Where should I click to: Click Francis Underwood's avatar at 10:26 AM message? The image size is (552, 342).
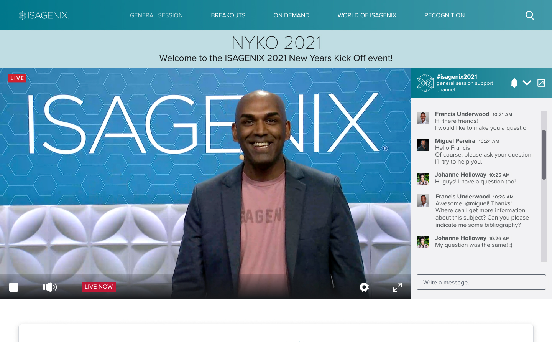[423, 200]
